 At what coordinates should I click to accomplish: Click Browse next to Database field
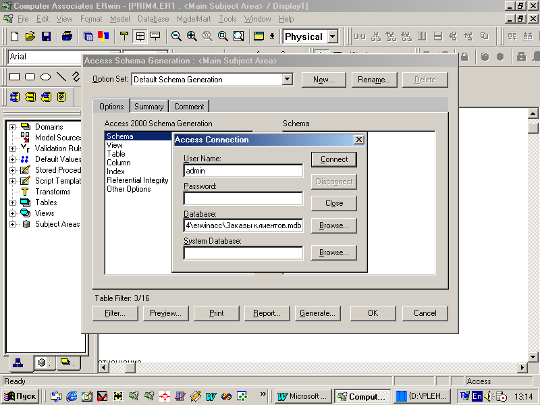coord(334,225)
